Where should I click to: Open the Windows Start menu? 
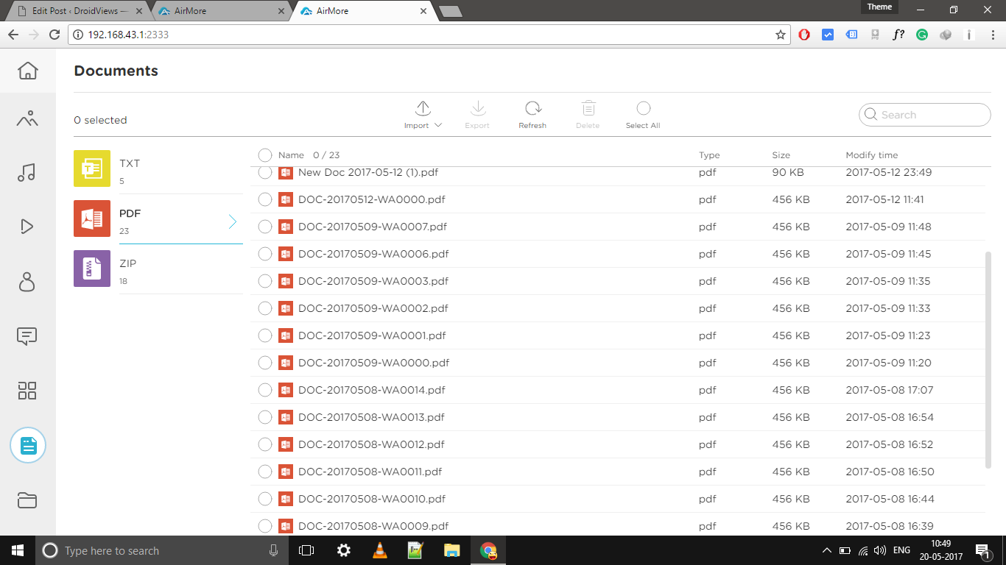pyautogui.click(x=18, y=550)
